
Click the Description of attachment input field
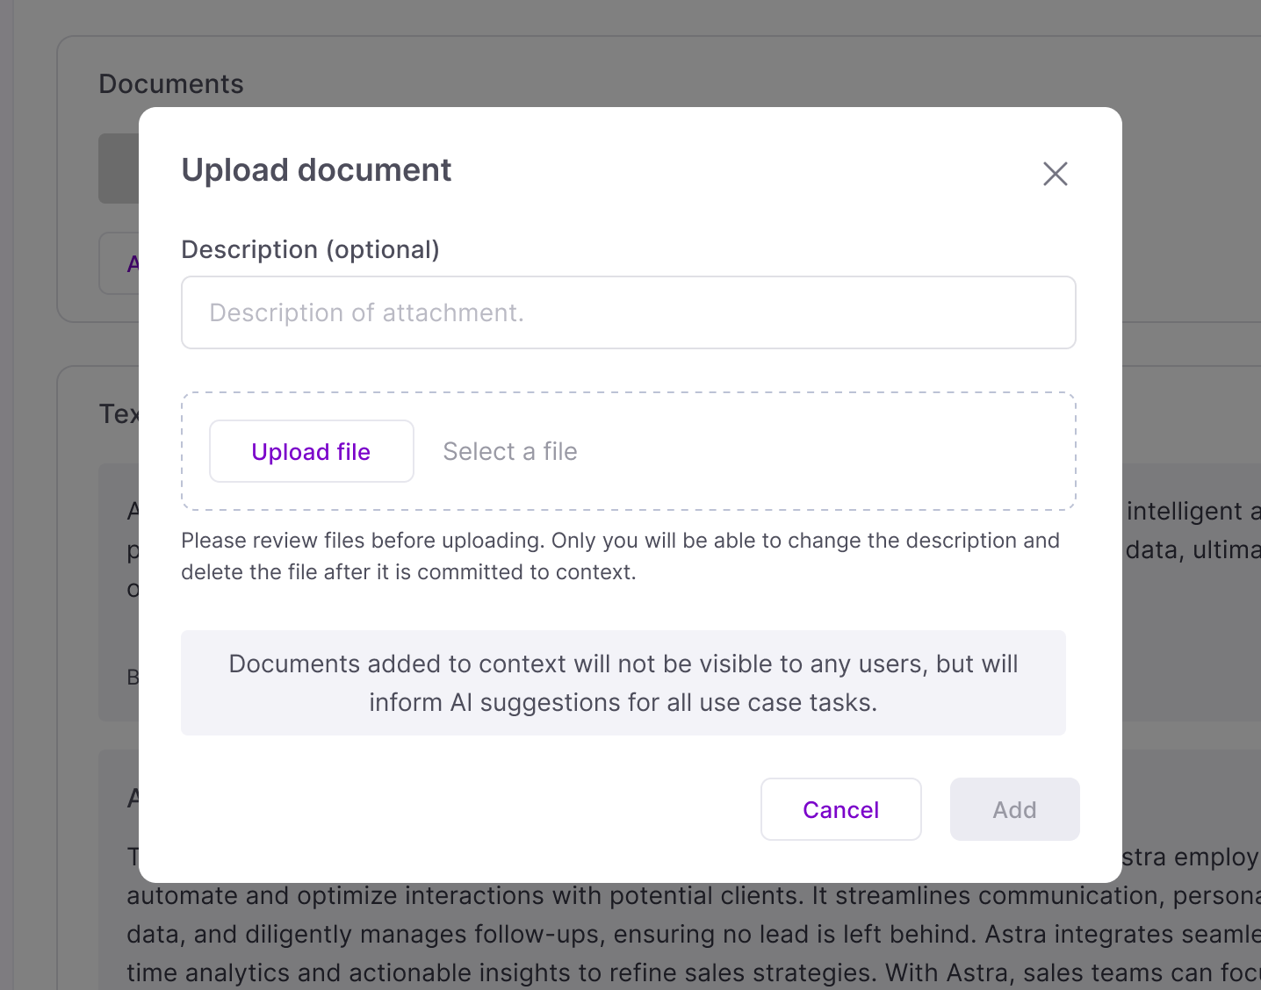point(628,312)
